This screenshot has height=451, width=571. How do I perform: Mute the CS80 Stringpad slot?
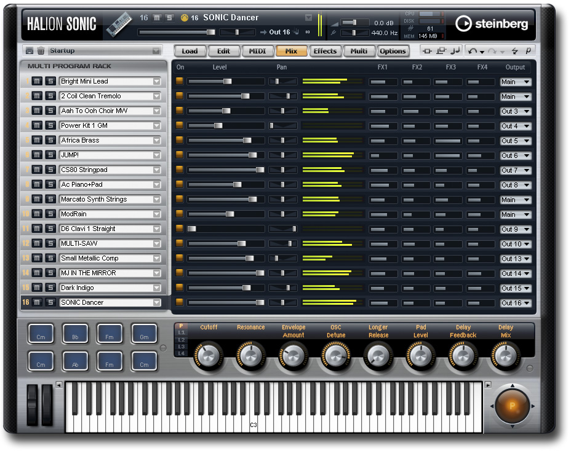37,170
